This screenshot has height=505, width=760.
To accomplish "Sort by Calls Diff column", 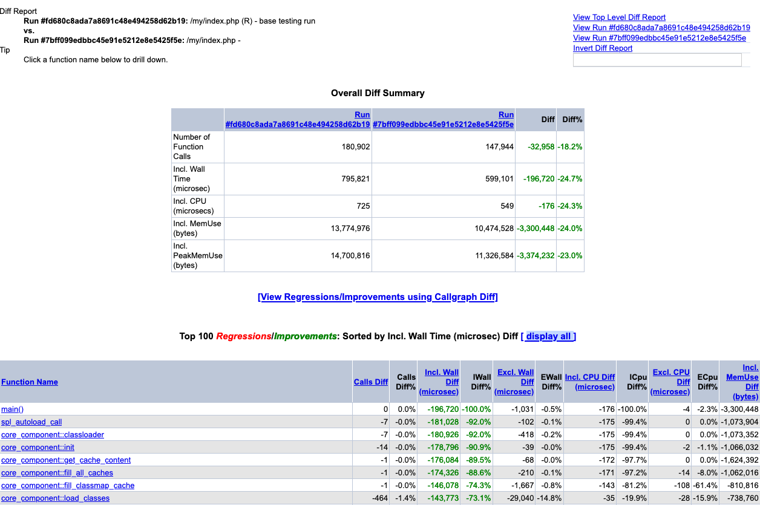I will click(x=371, y=382).
